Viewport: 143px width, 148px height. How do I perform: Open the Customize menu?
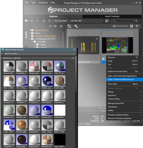pos(43,2)
